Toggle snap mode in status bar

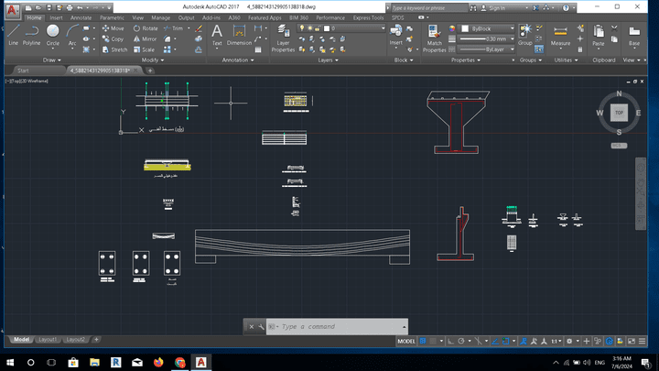(x=433, y=341)
